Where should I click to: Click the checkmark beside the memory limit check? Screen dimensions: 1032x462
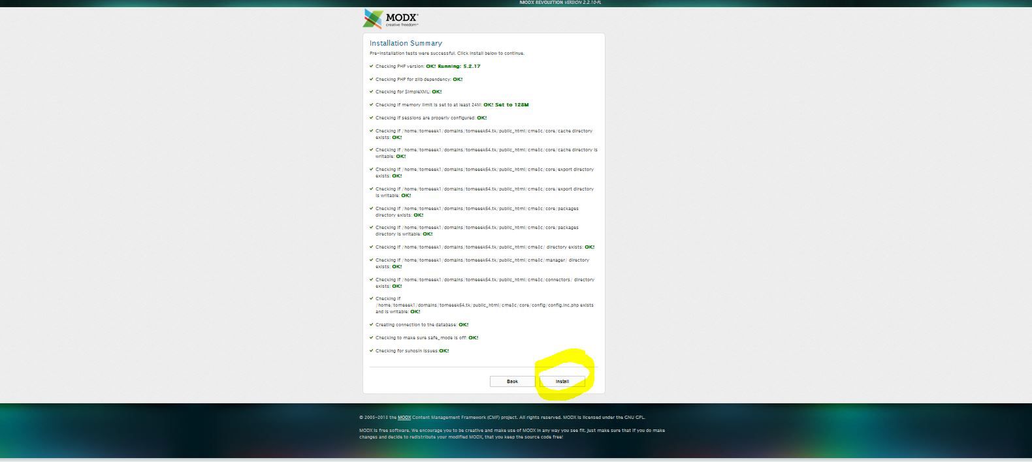coord(372,104)
